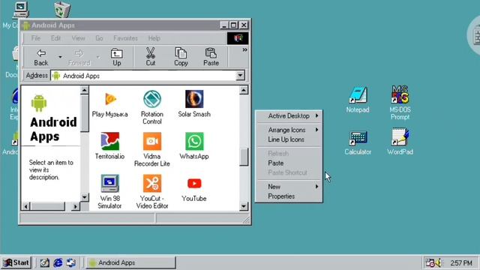
Task: Expand the New submenu
Action: [x=289, y=187]
